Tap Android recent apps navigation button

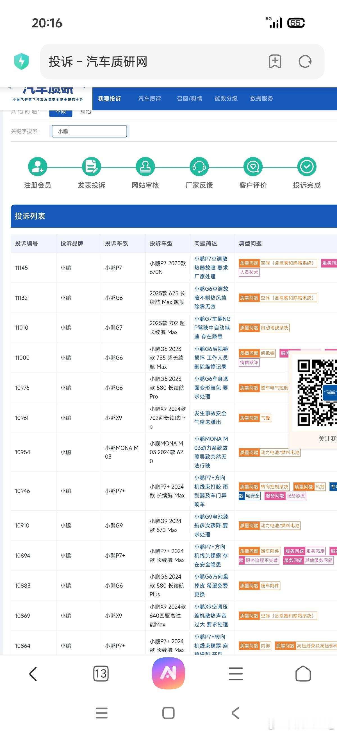[x=102, y=713]
